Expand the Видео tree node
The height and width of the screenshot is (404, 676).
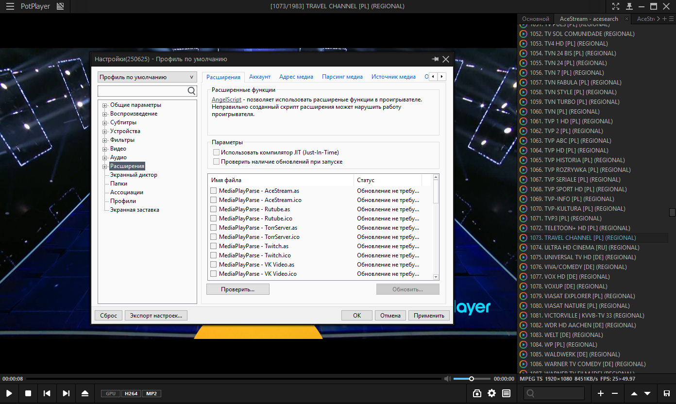(104, 149)
